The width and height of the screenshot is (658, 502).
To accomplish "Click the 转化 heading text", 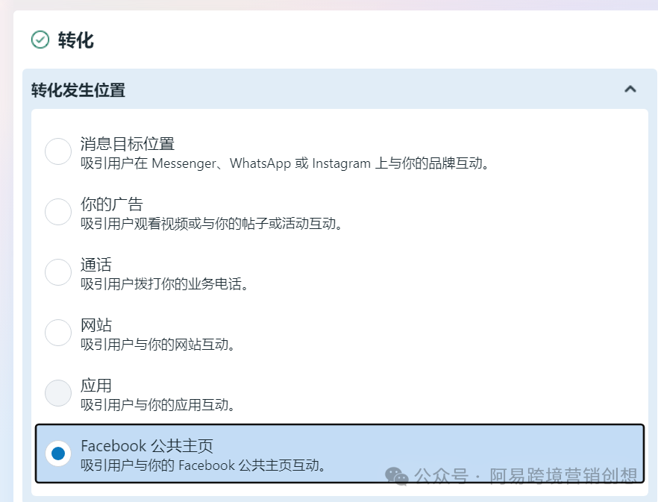I will [76, 40].
